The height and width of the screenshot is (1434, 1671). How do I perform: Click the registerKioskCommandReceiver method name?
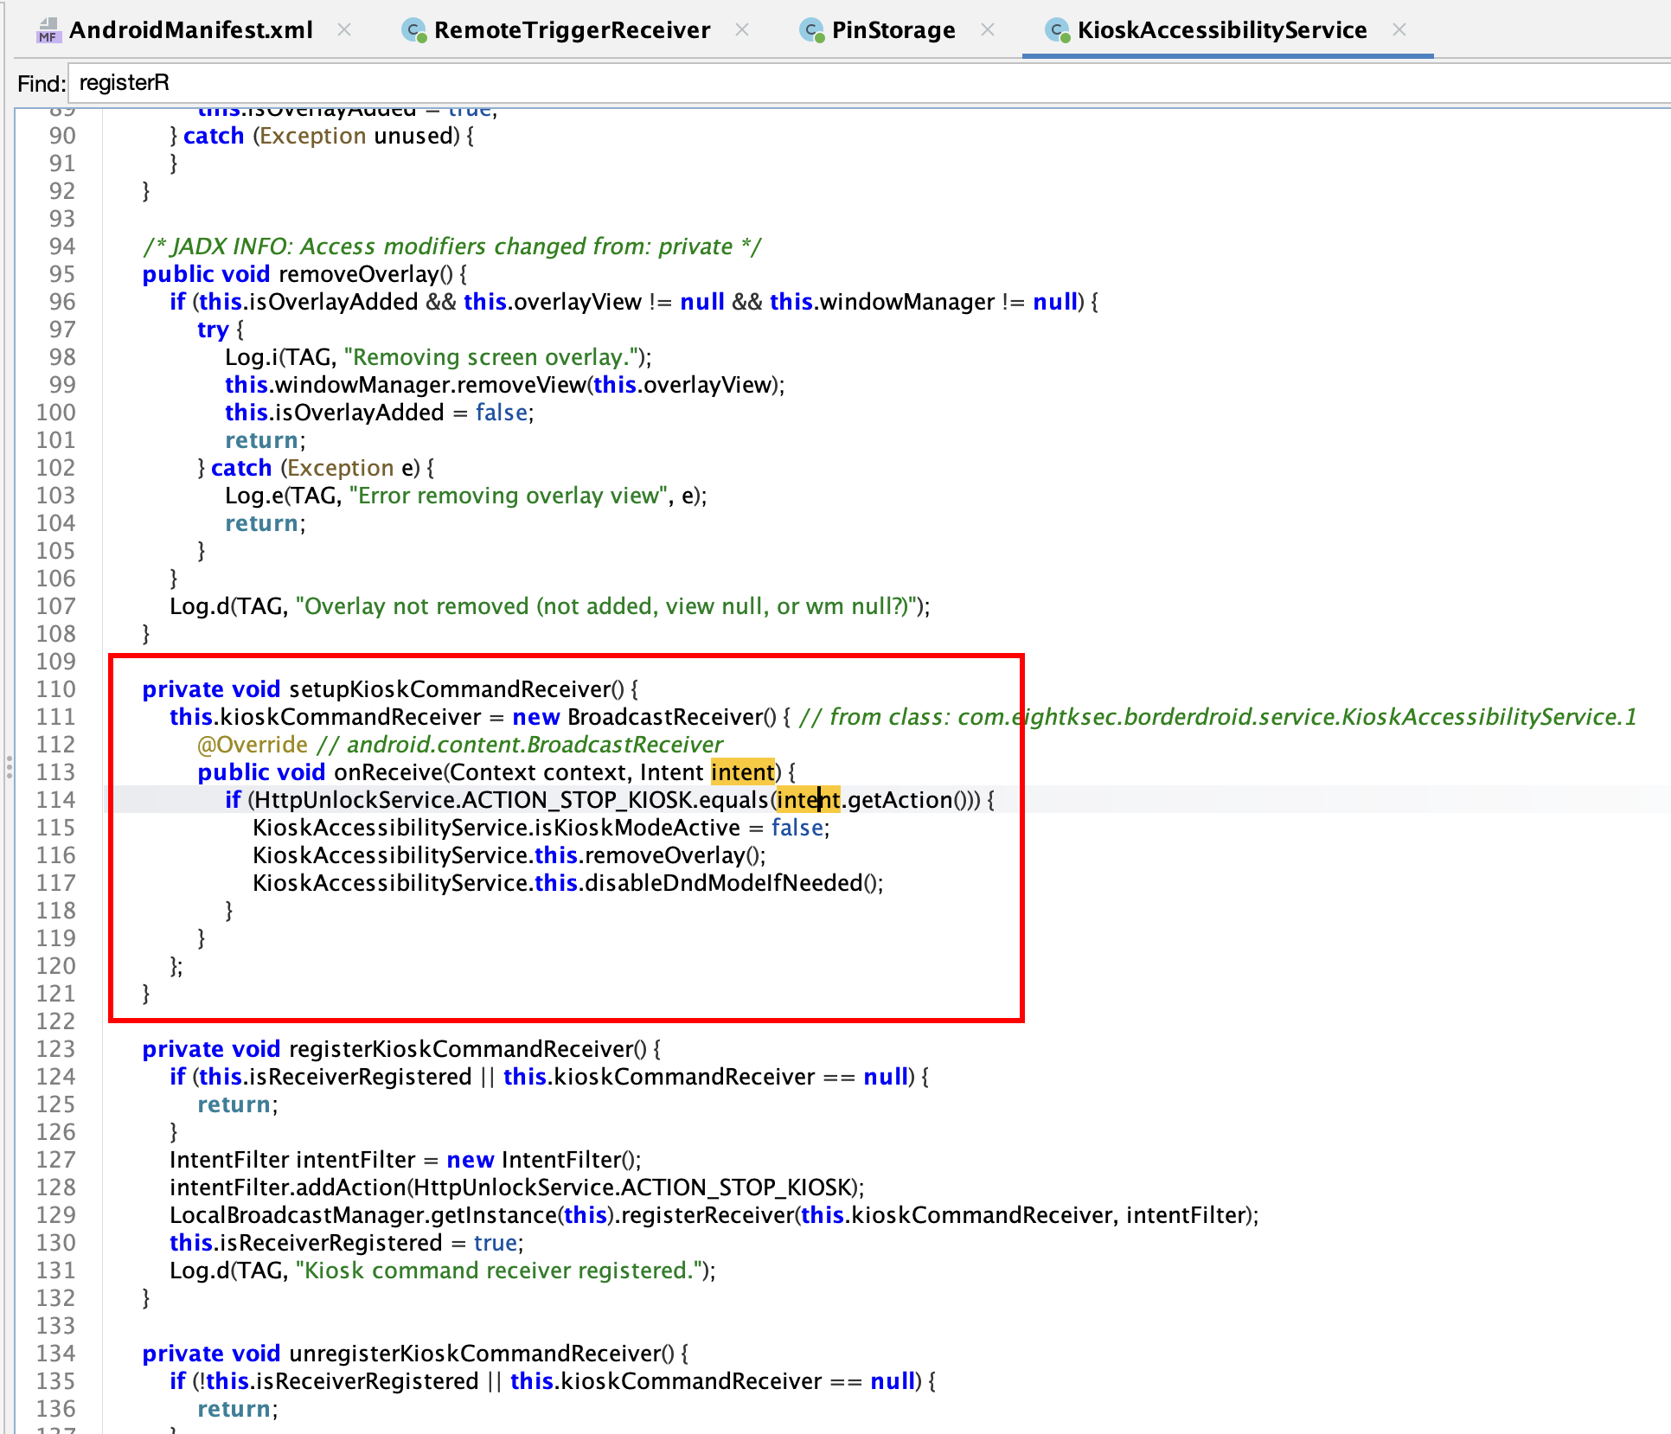461,1049
